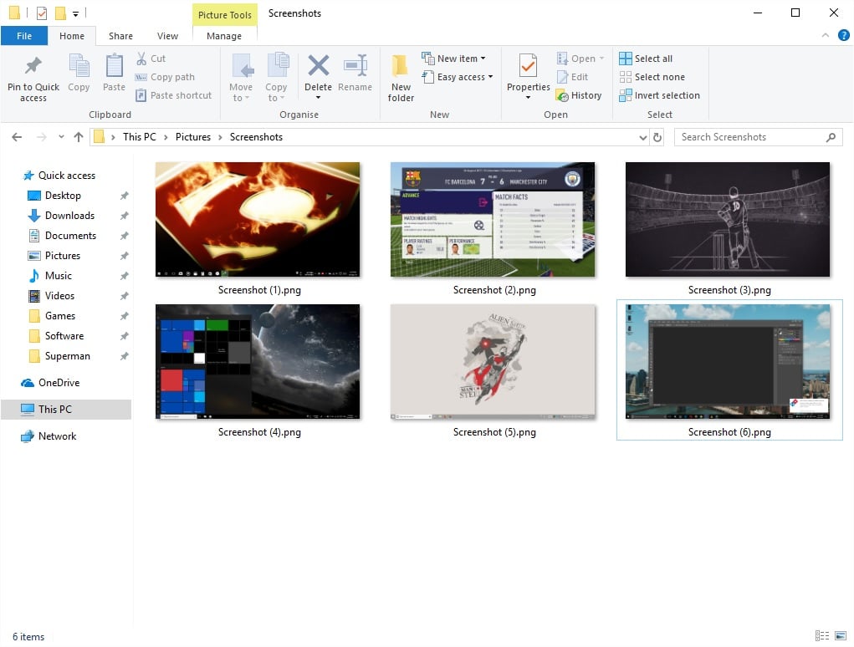Viewport: 854px width, 647px height.
Task: Click the Copy icon in Clipboard group
Action: 79,66
